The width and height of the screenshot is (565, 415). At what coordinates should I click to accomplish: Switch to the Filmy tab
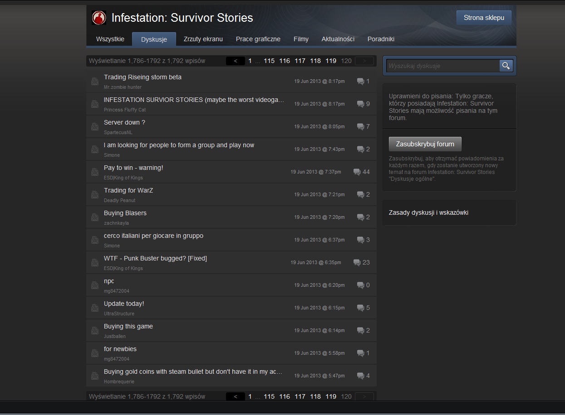point(301,39)
